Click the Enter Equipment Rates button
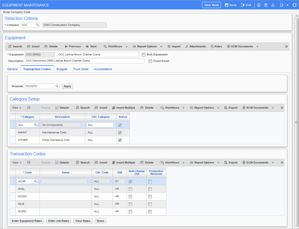 click(27, 221)
